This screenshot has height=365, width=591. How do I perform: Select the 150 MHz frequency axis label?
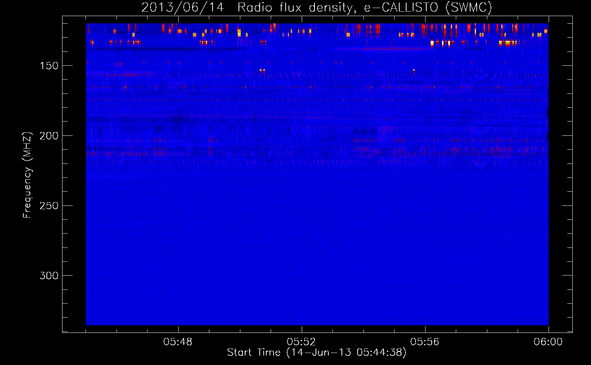click(49, 66)
